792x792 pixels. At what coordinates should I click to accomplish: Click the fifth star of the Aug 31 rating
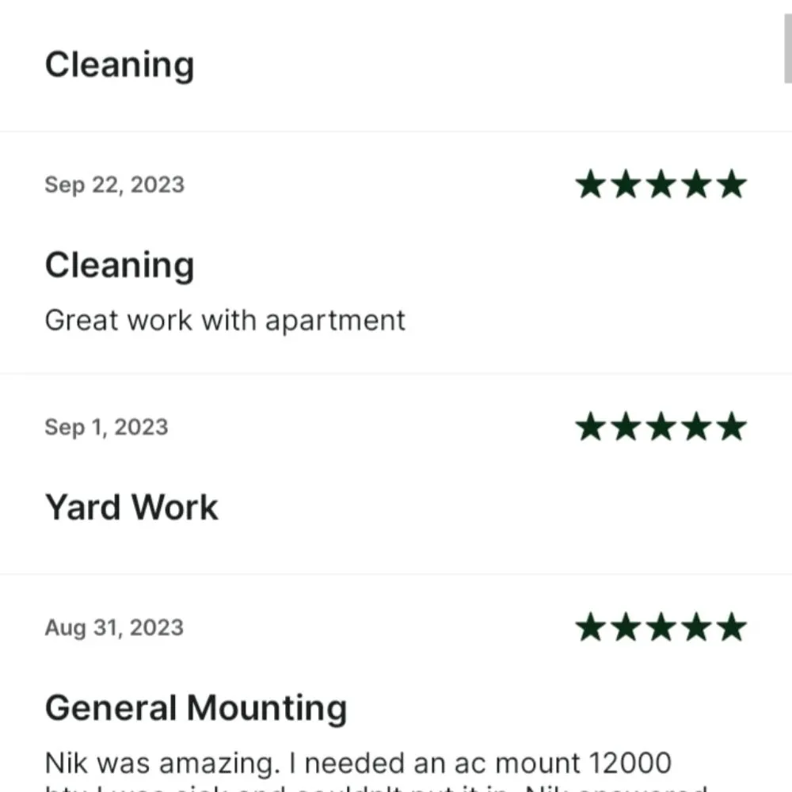[733, 626]
